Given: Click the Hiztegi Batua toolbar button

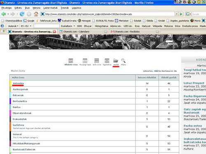Looking at the screenshot, I should [101, 26].
